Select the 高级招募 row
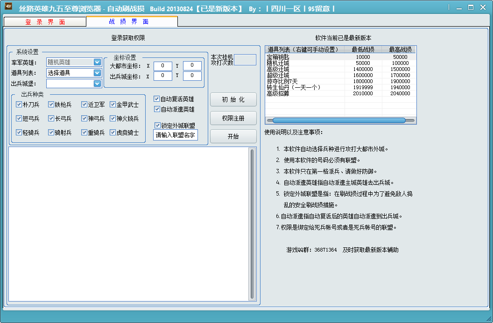The height and width of the screenshot is (323, 493). pyautogui.click(x=340, y=93)
